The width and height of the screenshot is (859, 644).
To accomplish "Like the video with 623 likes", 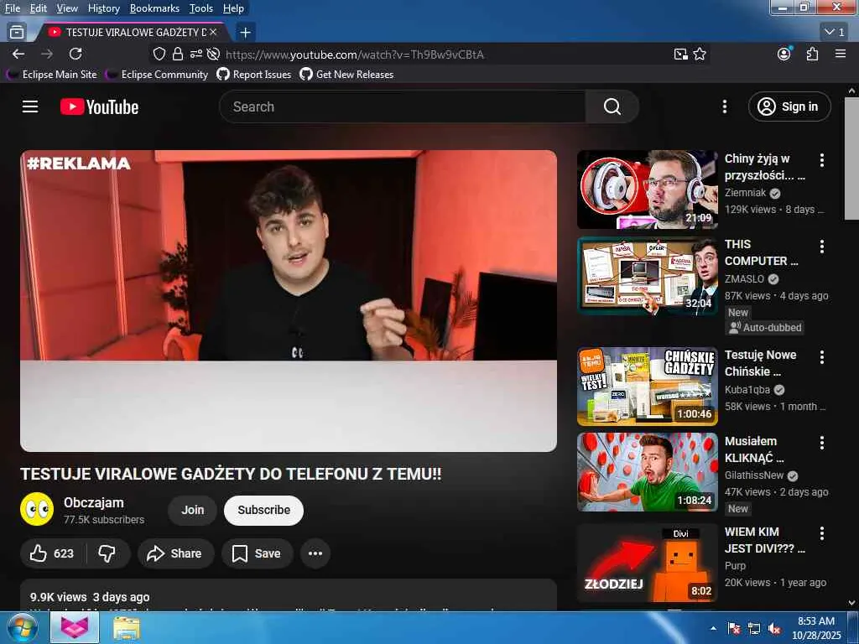I will (x=53, y=553).
